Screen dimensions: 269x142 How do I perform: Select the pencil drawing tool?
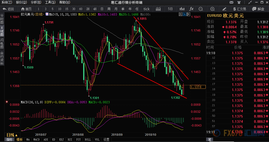point(224,9)
